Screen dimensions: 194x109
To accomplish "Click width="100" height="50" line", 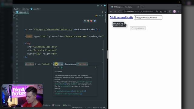I will tap(42, 54).
